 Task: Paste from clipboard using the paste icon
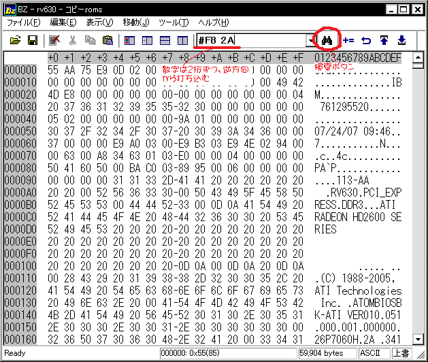108,40
